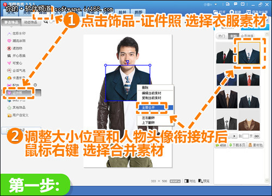The width and height of the screenshot is (272, 196).
Task: Open the 炫彩水印 category icon
Action: [9, 34]
